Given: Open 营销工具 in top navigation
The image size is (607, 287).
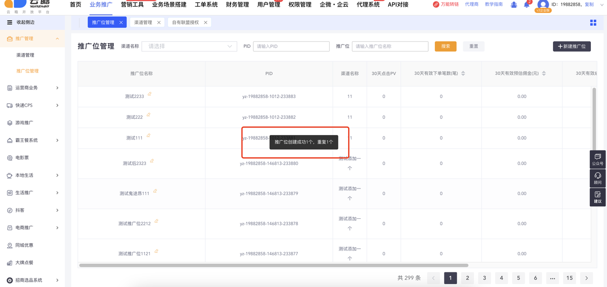Looking at the screenshot, I should tap(132, 5).
